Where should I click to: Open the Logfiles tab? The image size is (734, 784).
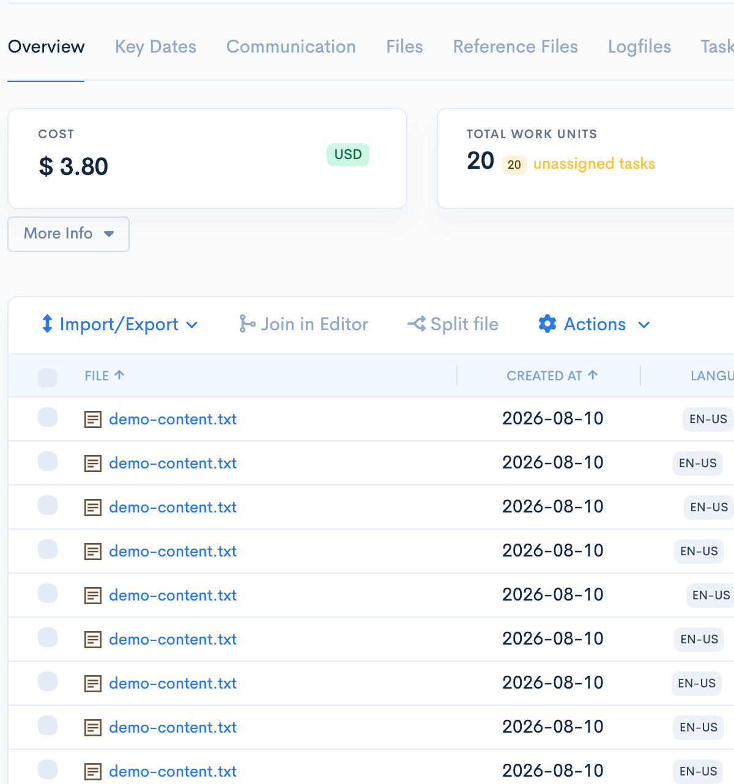(640, 46)
